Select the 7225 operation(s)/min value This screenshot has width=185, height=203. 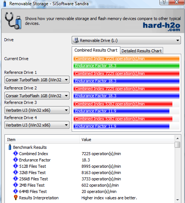101,154
